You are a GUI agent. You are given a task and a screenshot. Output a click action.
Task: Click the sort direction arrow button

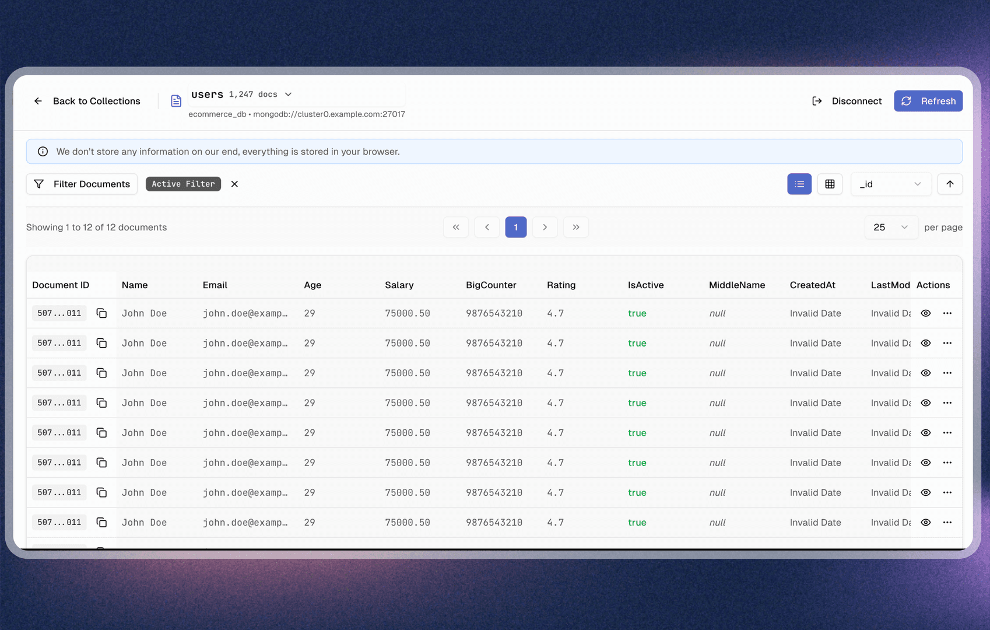pyautogui.click(x=949, y=184)
